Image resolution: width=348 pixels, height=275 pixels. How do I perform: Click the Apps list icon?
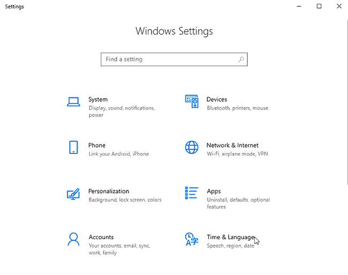point(192,193)
